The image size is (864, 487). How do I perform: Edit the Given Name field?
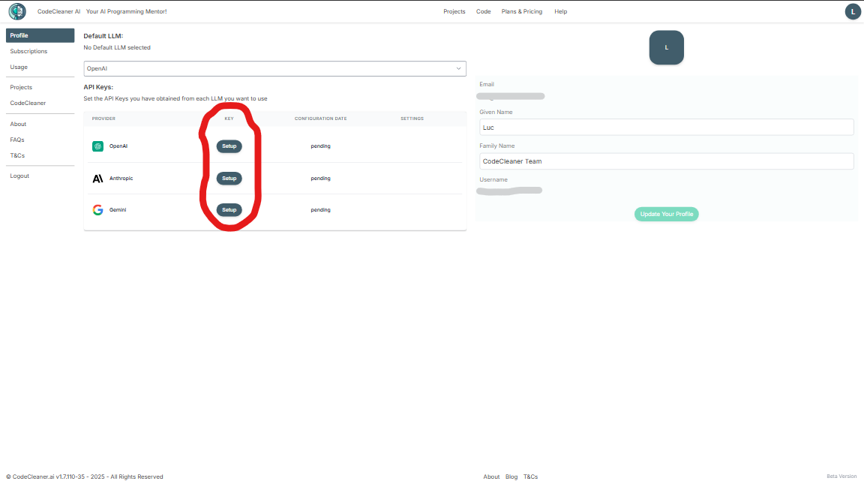click(x=666, y=128)
